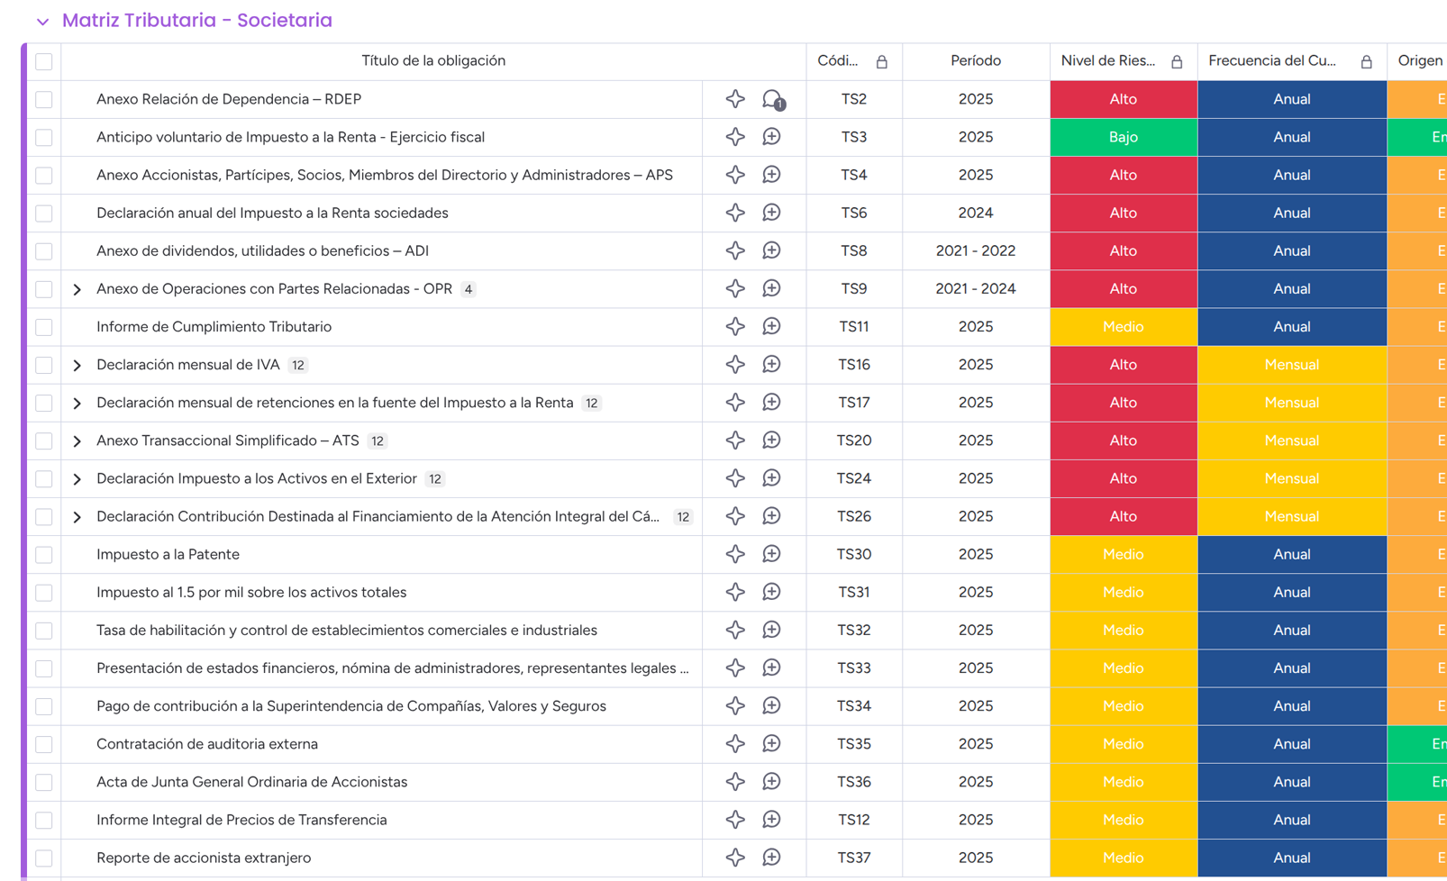Screen dimensions: 1447x881
Task: Open the update bubble for Contratación de auditoria externa
Action: [771, 744]
